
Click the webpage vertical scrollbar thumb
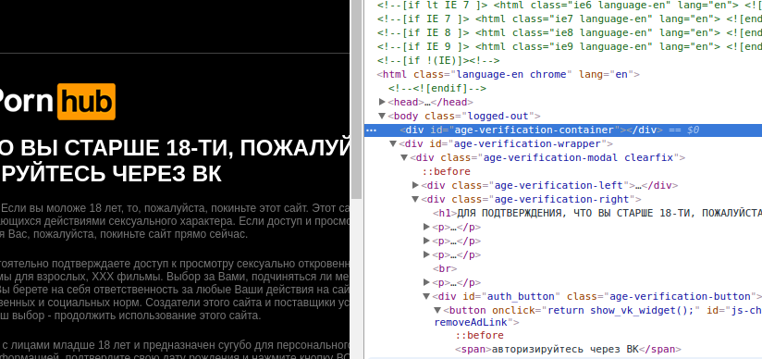coord(356,99)
